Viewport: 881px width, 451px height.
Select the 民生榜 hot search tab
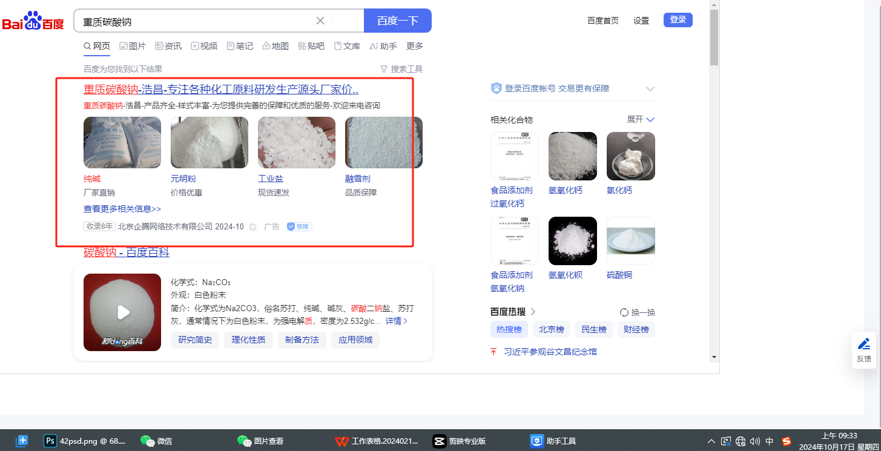point(594,329)
